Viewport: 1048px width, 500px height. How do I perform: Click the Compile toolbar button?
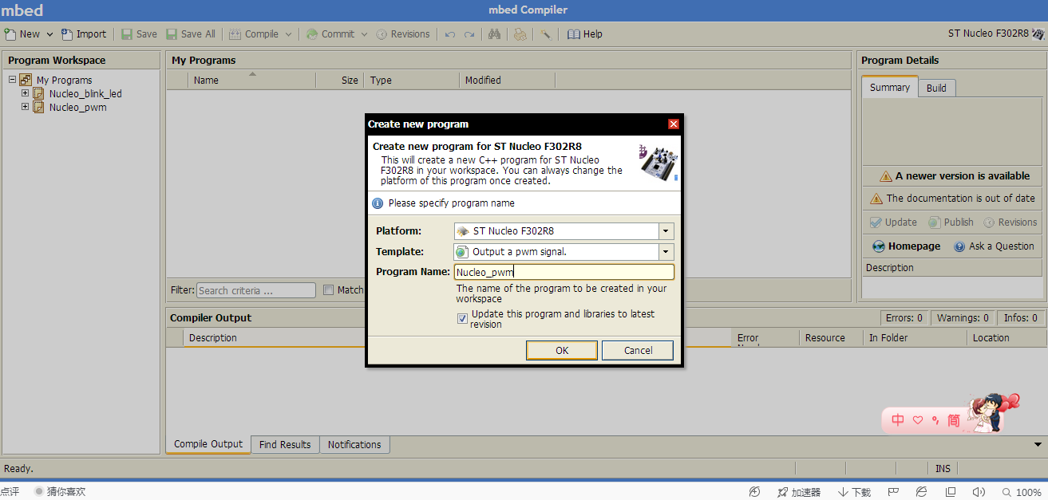point(254,34)
